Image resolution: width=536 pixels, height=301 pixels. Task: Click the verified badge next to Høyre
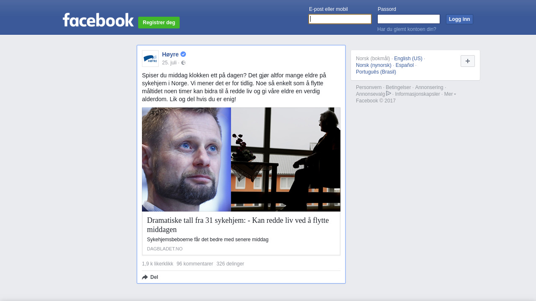(x=183, y=54)
